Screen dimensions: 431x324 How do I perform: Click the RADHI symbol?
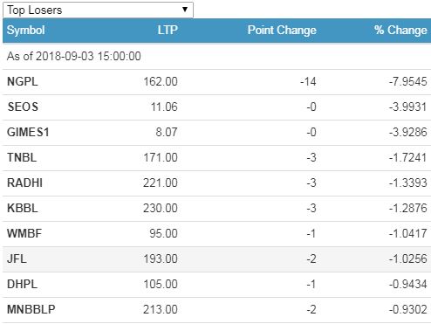point(24,183)
